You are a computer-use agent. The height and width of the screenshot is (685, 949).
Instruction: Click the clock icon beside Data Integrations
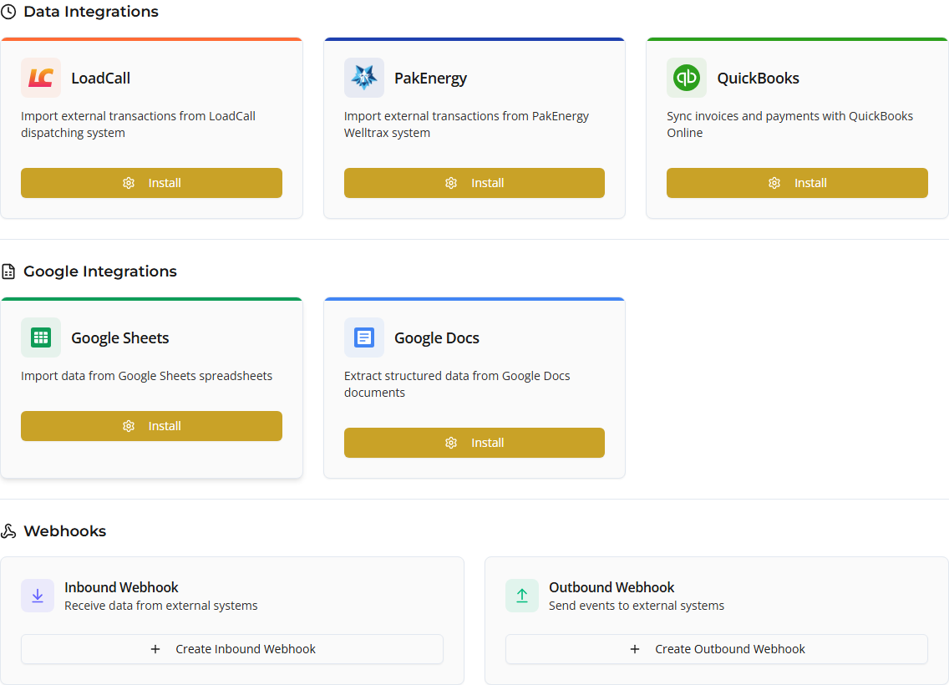(x=8, y=12)
